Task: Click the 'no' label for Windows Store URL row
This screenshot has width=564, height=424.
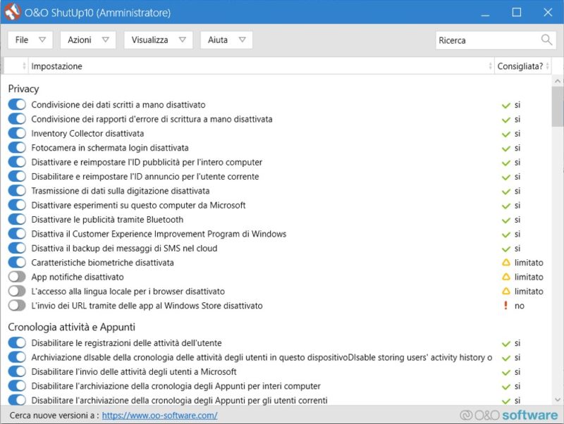Action: (x=520, y=306)
